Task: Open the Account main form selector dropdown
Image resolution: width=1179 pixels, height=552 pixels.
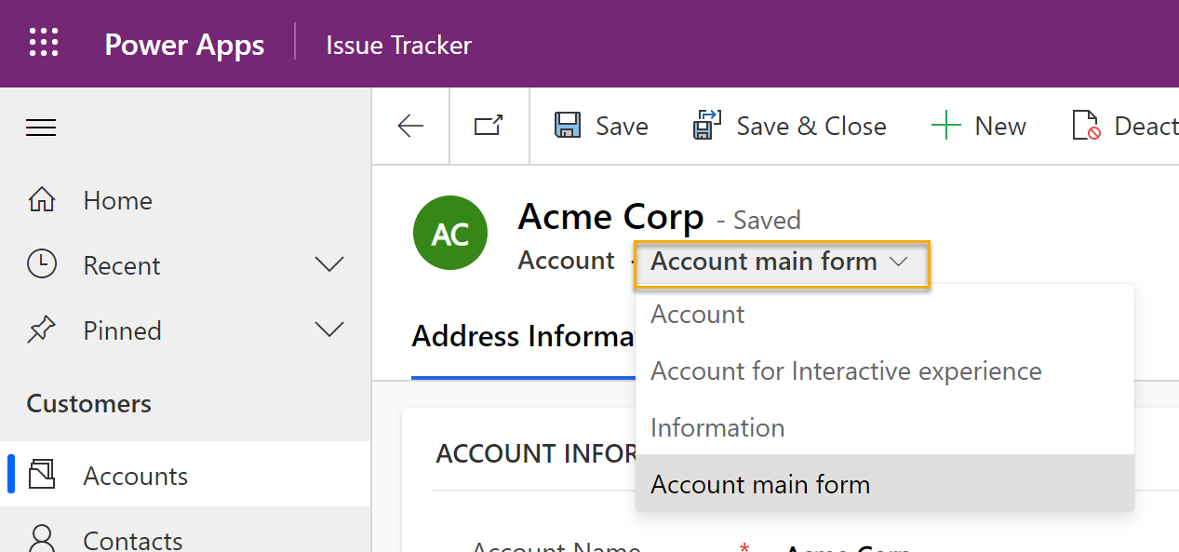Action: (781, 263)
